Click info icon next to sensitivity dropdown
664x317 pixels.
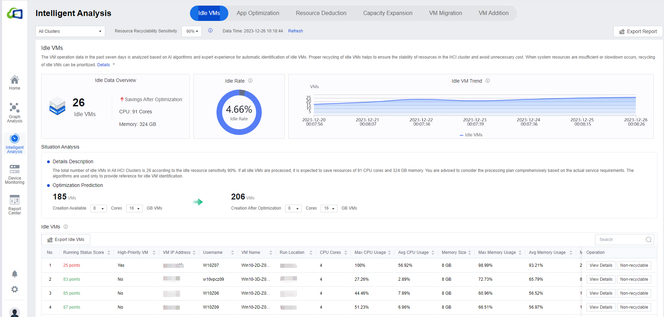[211, 31]
